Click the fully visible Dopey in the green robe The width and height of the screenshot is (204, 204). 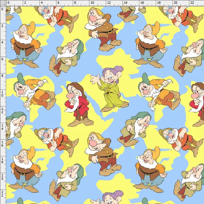point(109,89)
